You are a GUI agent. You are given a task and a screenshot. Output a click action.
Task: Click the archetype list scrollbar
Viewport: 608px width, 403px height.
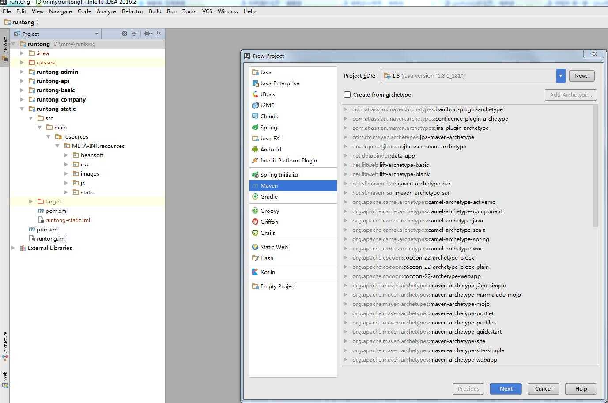[x=596, y=166]
